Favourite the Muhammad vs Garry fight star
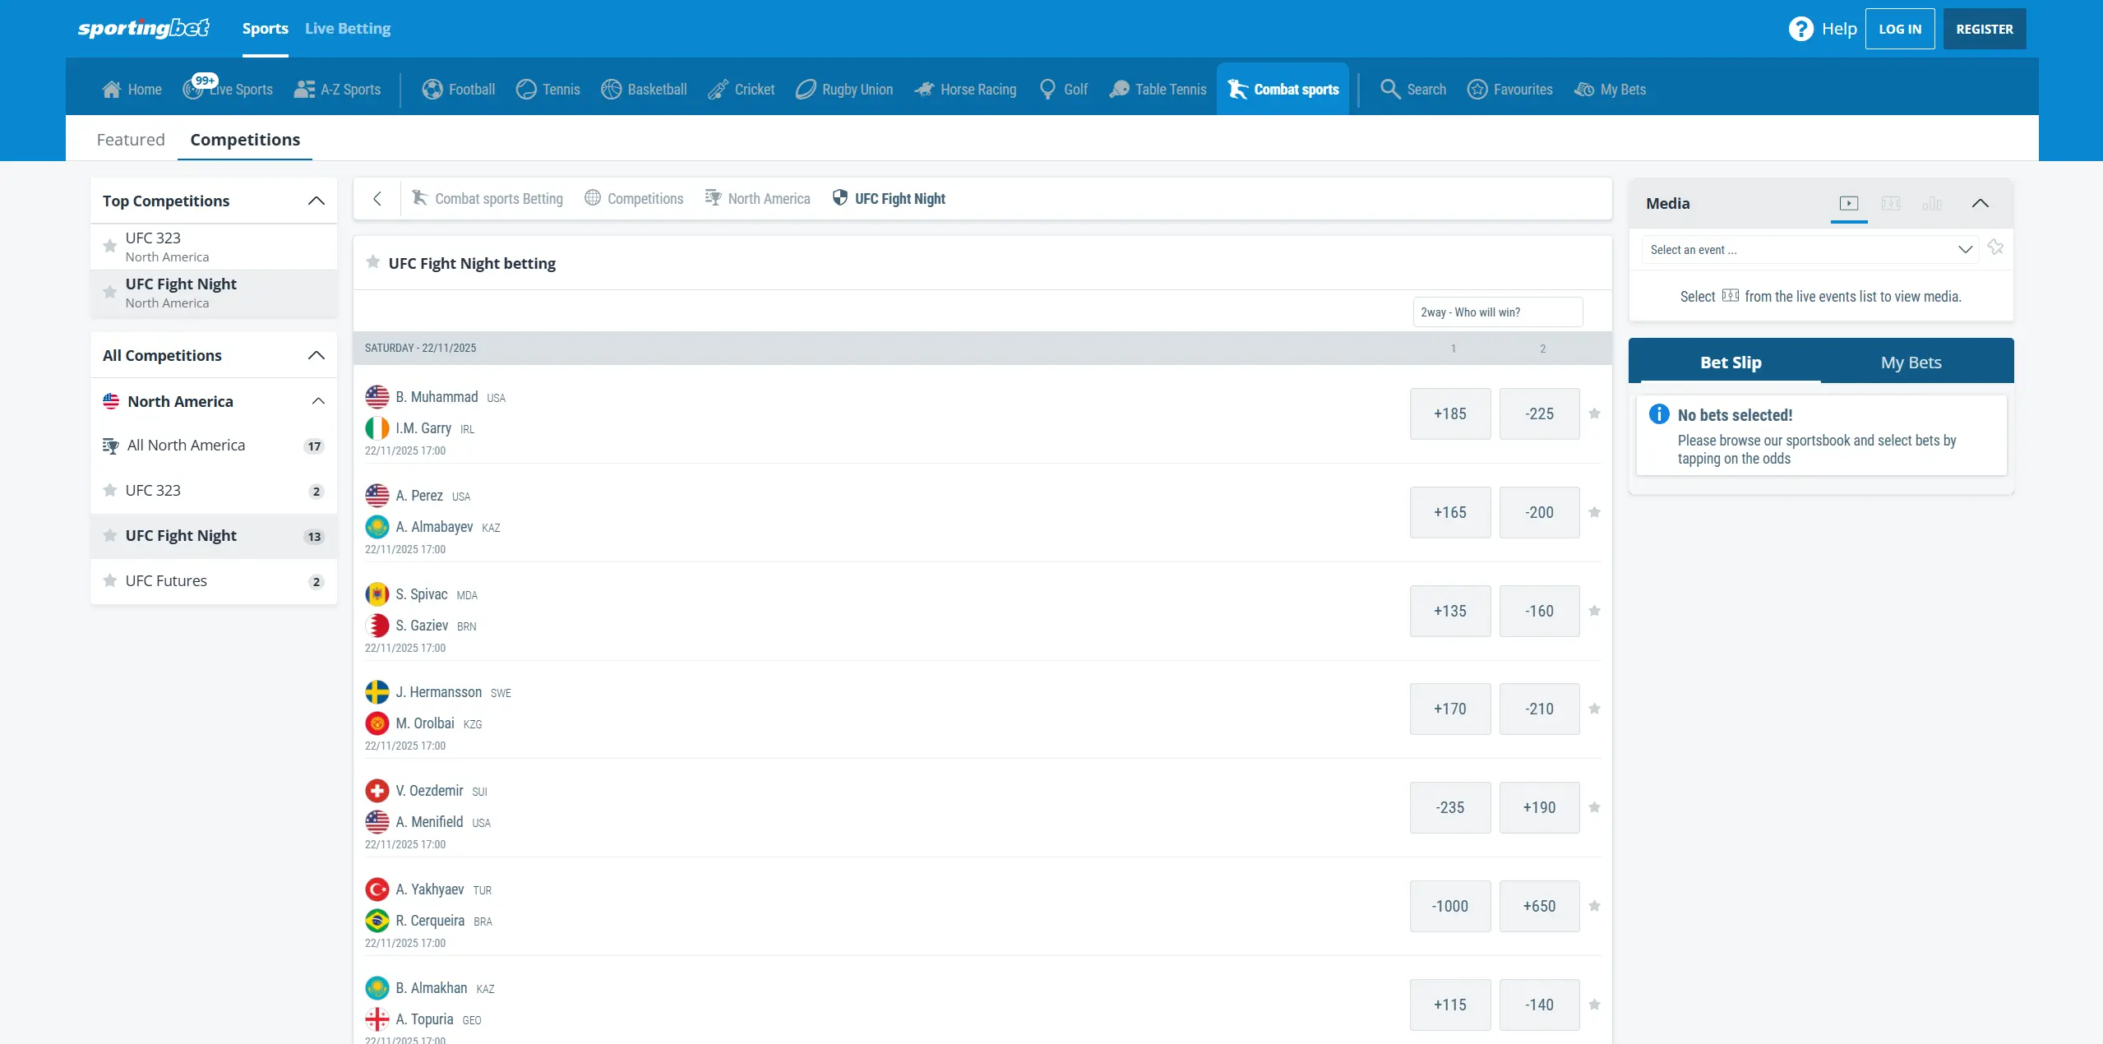The image size is (2103, 1044). 1594,413
